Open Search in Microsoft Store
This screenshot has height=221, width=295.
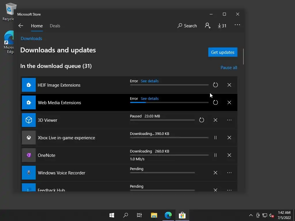pyautogui.click(x=187, y=26)
